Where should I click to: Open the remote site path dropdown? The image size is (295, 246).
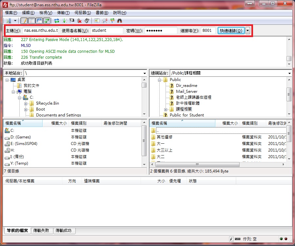tap(289, 73)
